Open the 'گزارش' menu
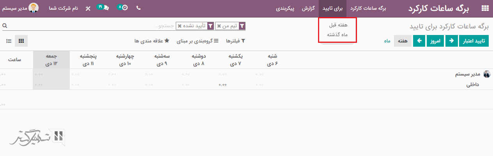 [308, 8]
